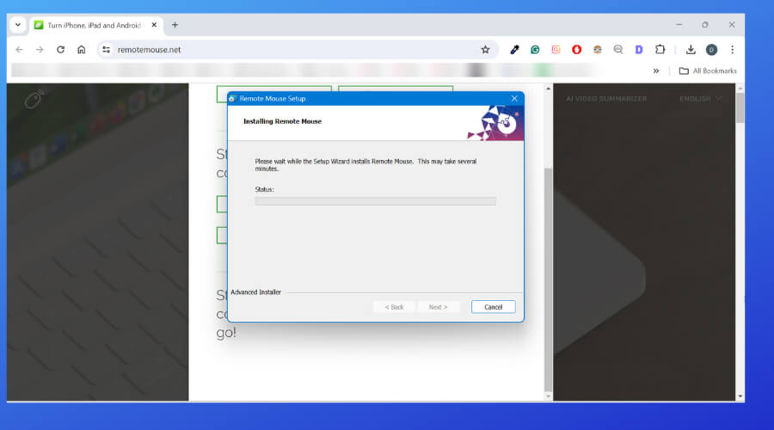
Task: Bookmark this page with the star icon
Action: point(485,49)
